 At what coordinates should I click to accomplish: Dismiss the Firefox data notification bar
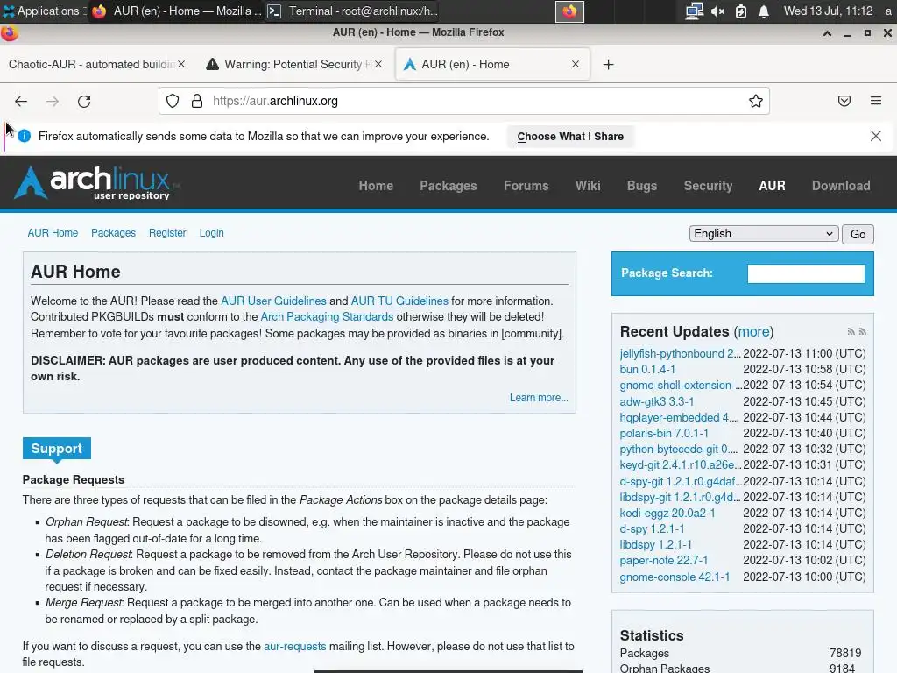875,136
